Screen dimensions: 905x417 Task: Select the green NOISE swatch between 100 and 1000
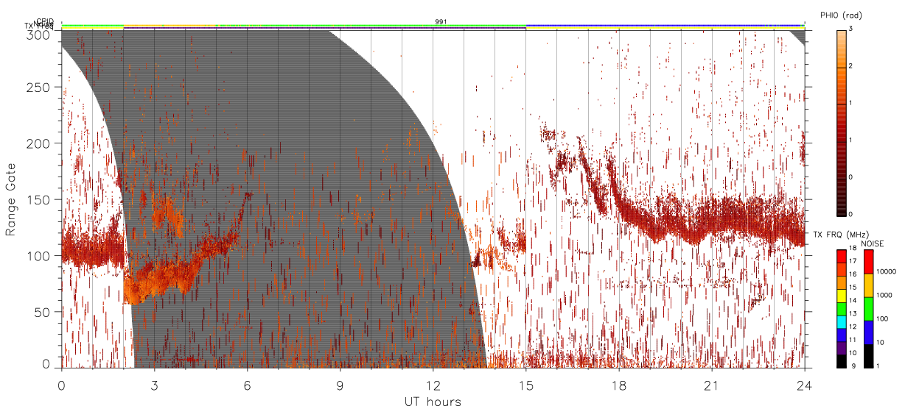point(868,309)
